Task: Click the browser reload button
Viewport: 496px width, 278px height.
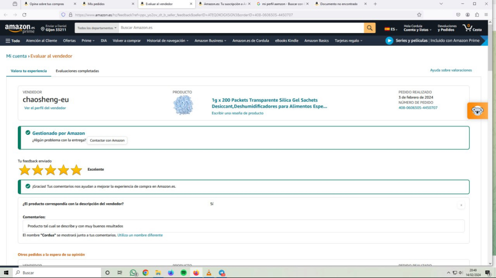Action: point(24,15)
